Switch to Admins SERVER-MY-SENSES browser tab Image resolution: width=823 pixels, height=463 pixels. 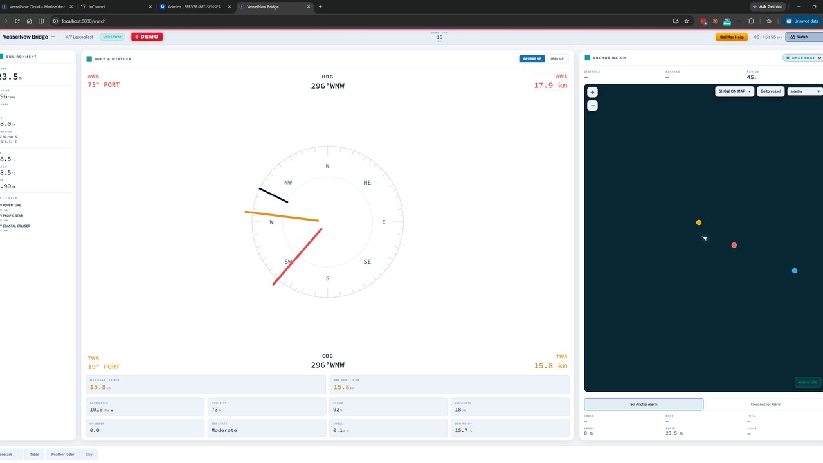[195, 6]
